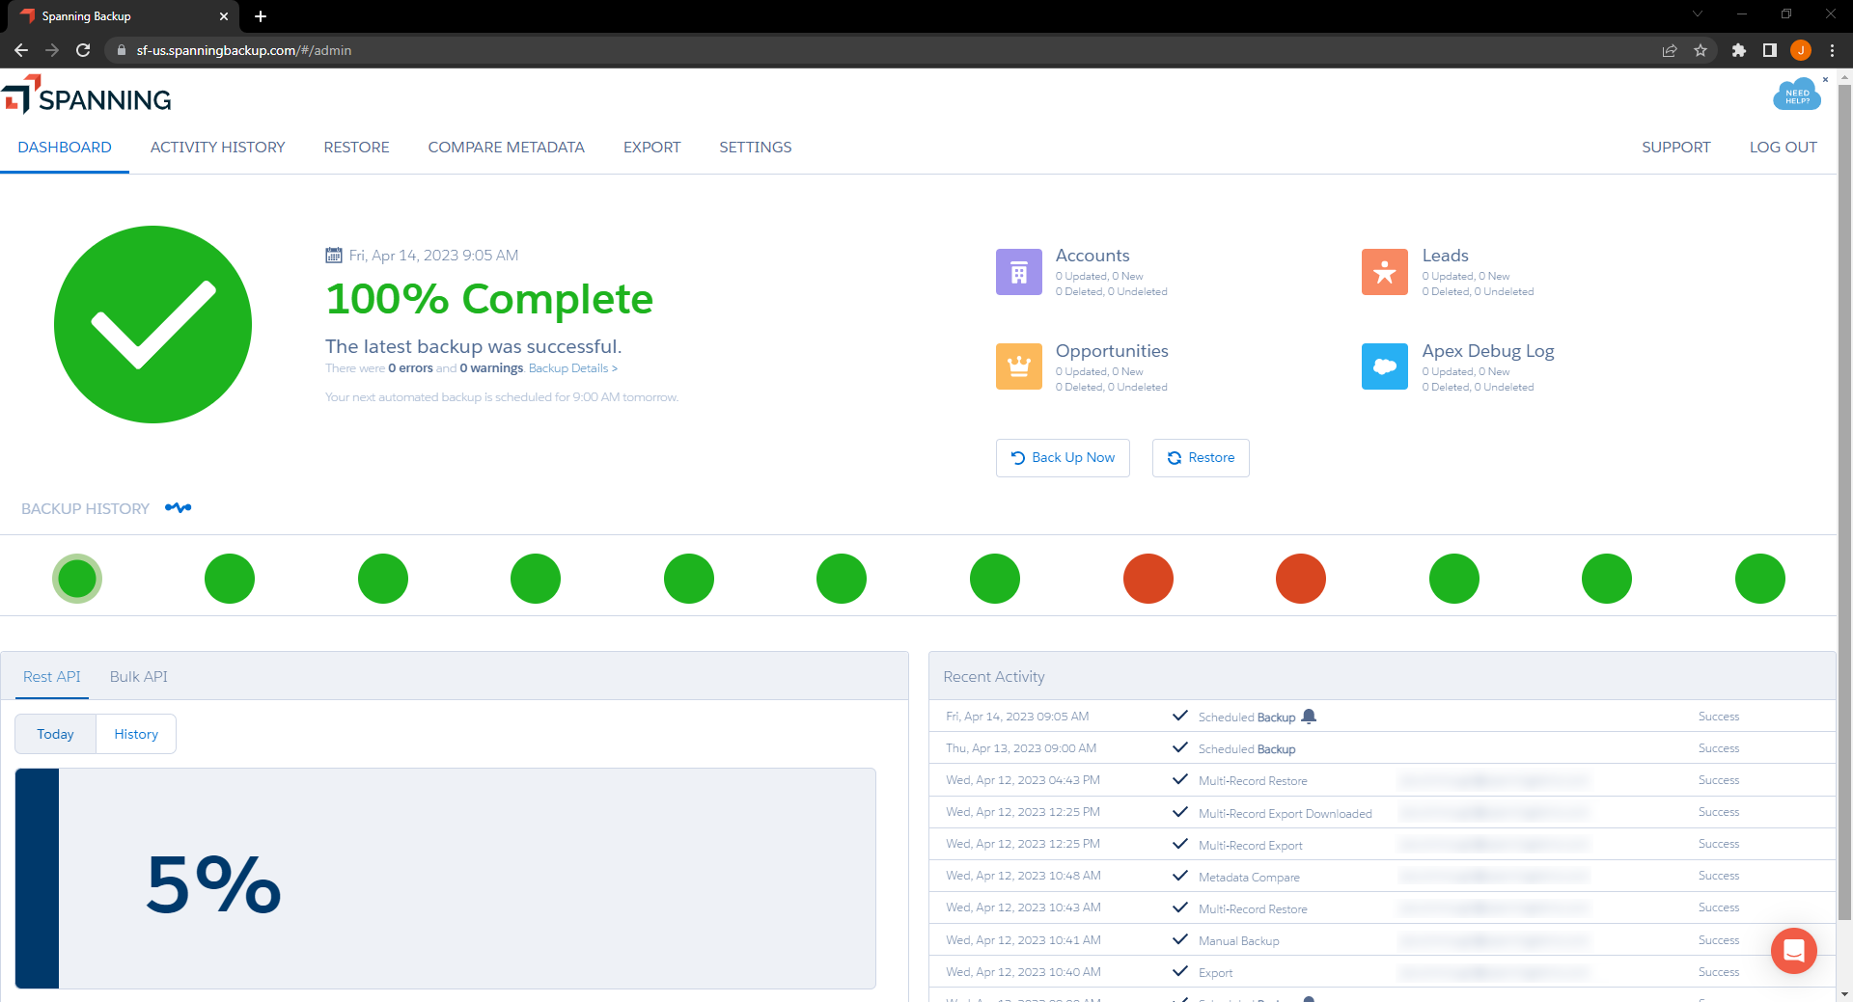The width and height of the screenshot is (1853, 1002).
Task: Click the Apex Debug Log cloud icon
Action: pyautogui.click(x=1384, y=366)
